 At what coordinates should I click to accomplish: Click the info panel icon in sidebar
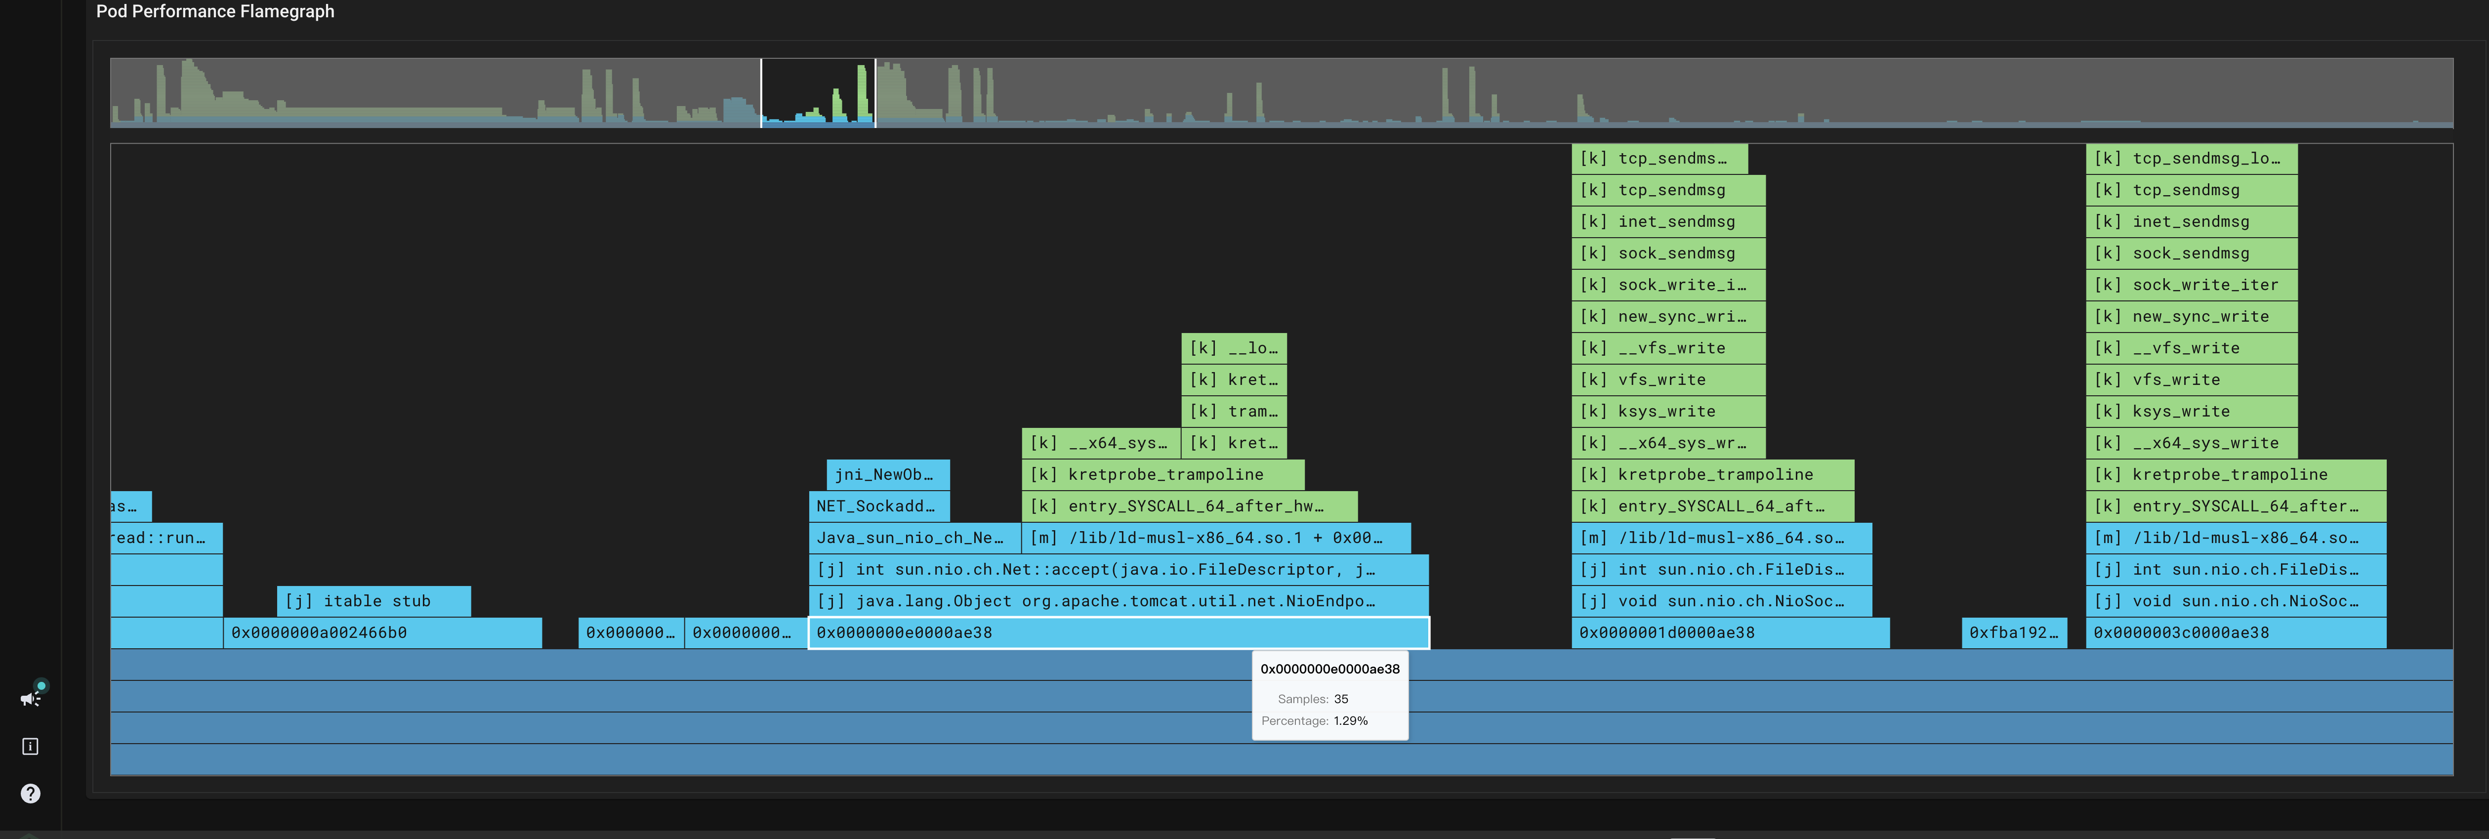(30, 745)
